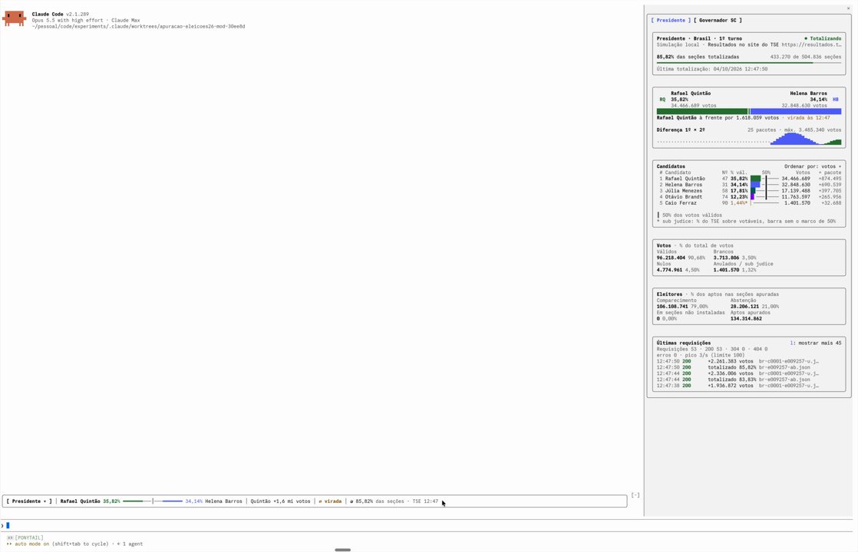The width and height of the screenshot is (858, 552).
Task: Click the 'virada às 12:47' note
Action: tap(809, 118)
